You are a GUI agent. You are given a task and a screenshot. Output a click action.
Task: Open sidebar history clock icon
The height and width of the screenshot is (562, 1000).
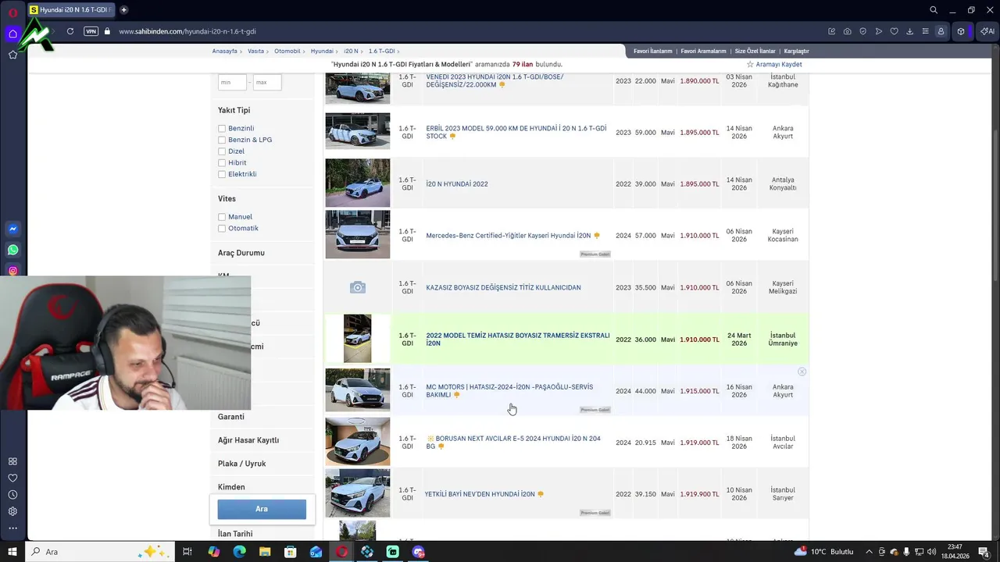(x=12, y=495)
